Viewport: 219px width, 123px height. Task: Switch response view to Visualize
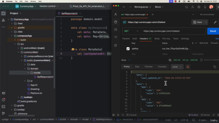tap(162, 67)
